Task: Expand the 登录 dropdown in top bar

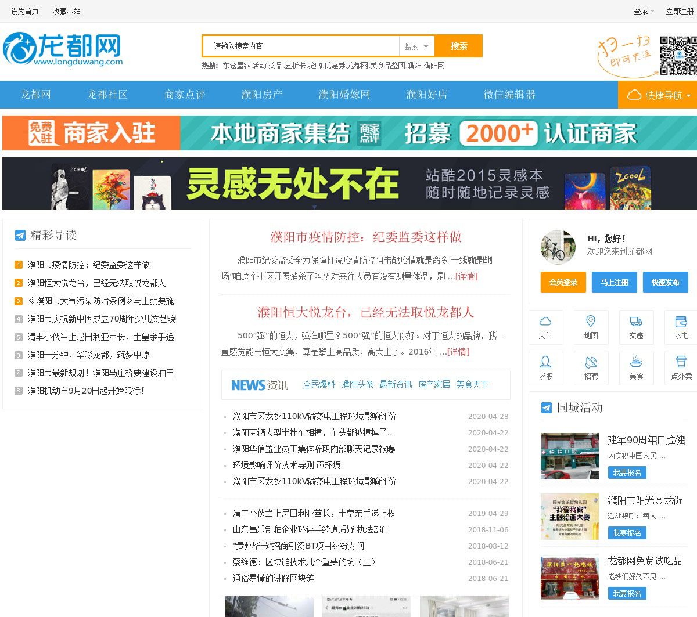Action: tap(644, 11)
